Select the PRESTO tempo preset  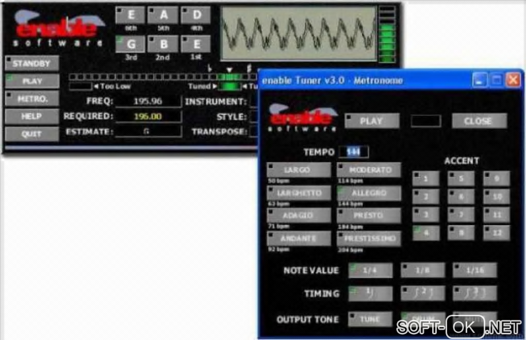pos(369,215)
